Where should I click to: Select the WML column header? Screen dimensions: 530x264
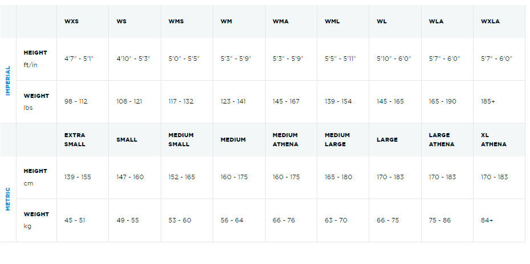[x=332, y=22]
